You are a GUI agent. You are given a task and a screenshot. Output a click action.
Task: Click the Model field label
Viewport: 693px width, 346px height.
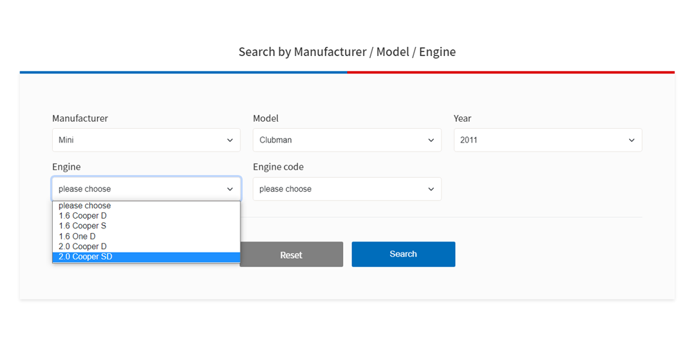coord(265,118)
